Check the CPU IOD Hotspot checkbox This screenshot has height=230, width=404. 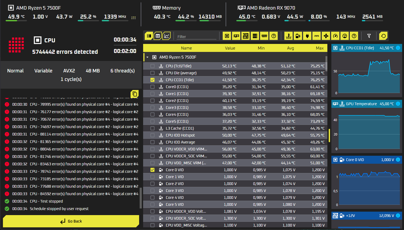click(x=152, y=135)
